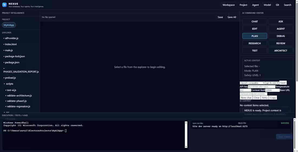The height and width of the screenshot is (152, 298).
Task: Open package-lock.json in the explorer
Action: point(14,56)
